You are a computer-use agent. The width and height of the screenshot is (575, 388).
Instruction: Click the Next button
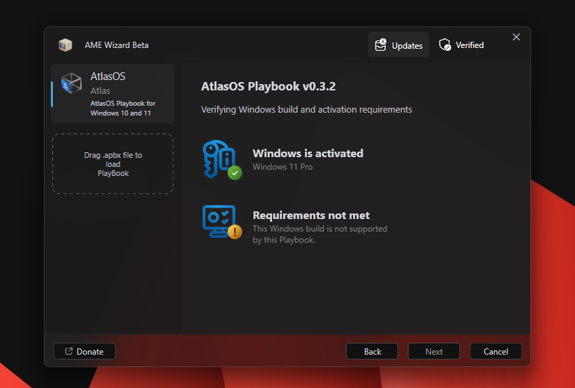pos(434,351)
